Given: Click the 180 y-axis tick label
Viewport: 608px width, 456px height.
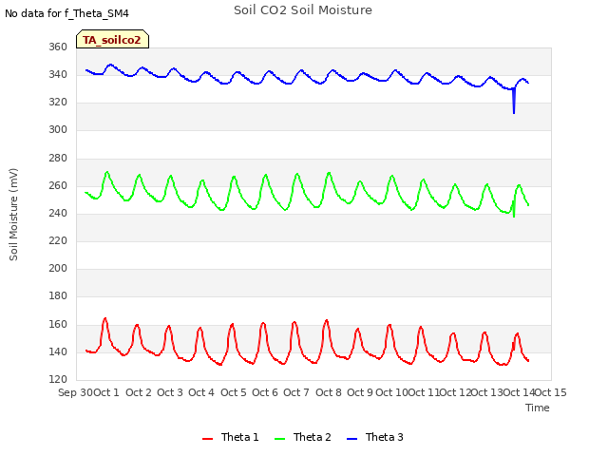Looking at the screenshot, I should coord(58,295).
